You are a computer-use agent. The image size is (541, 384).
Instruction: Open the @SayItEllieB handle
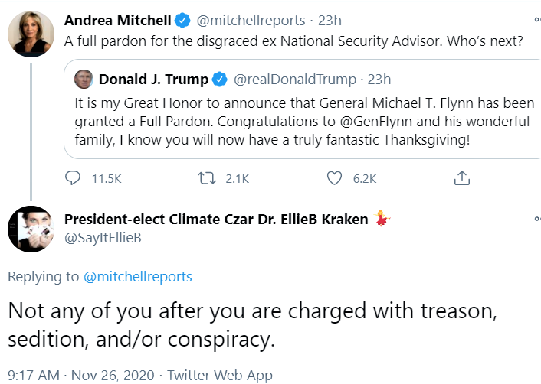click(103, 239)
